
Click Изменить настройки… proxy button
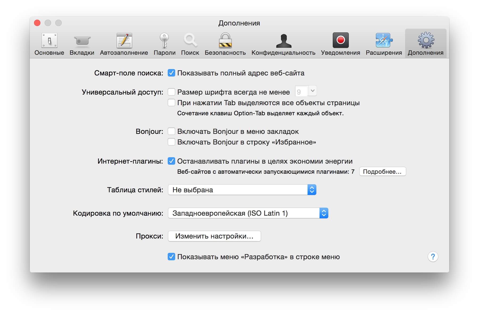point(214,236)
